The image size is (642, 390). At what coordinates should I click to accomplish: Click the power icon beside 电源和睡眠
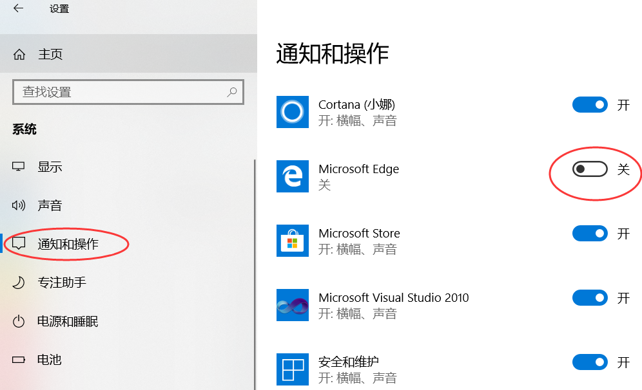[x=19, y=321]
